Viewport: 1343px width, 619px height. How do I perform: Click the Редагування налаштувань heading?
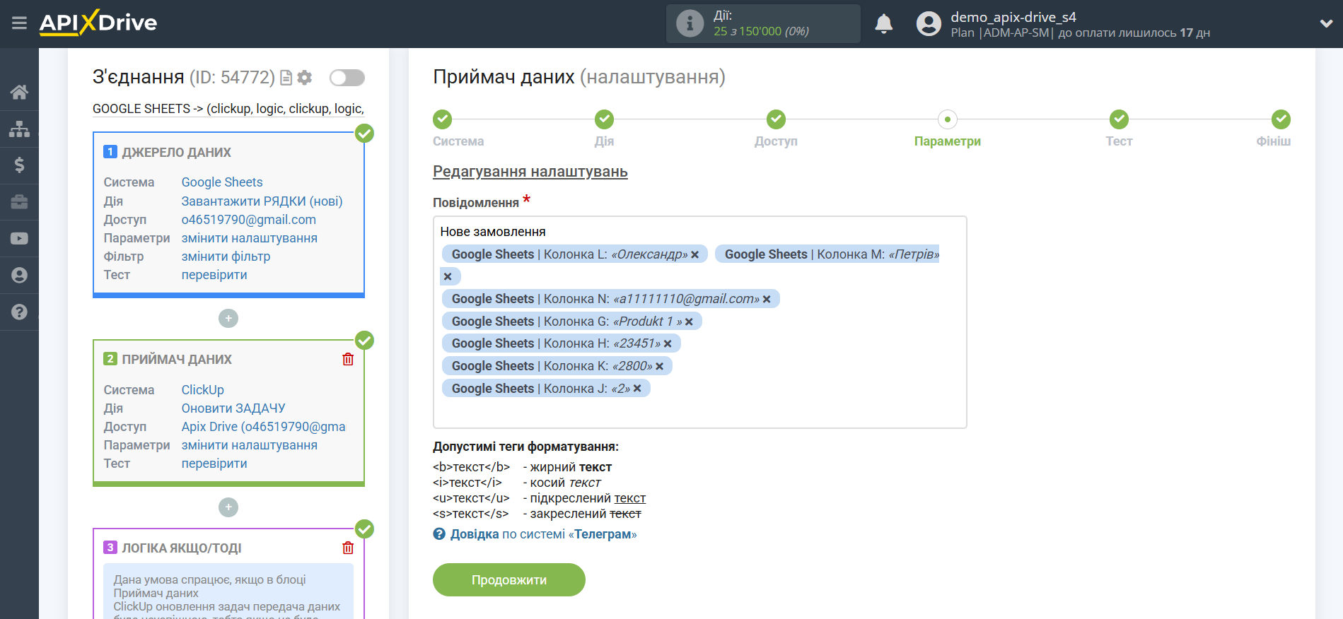tap(530, 172)
